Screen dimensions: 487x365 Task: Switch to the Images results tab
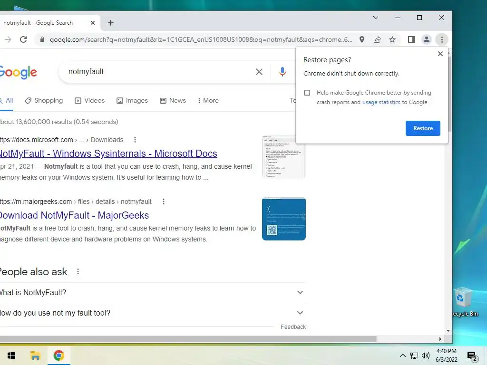132,101
